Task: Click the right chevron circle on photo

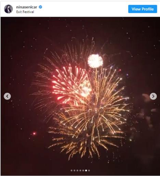Action: tap(153, 96)
